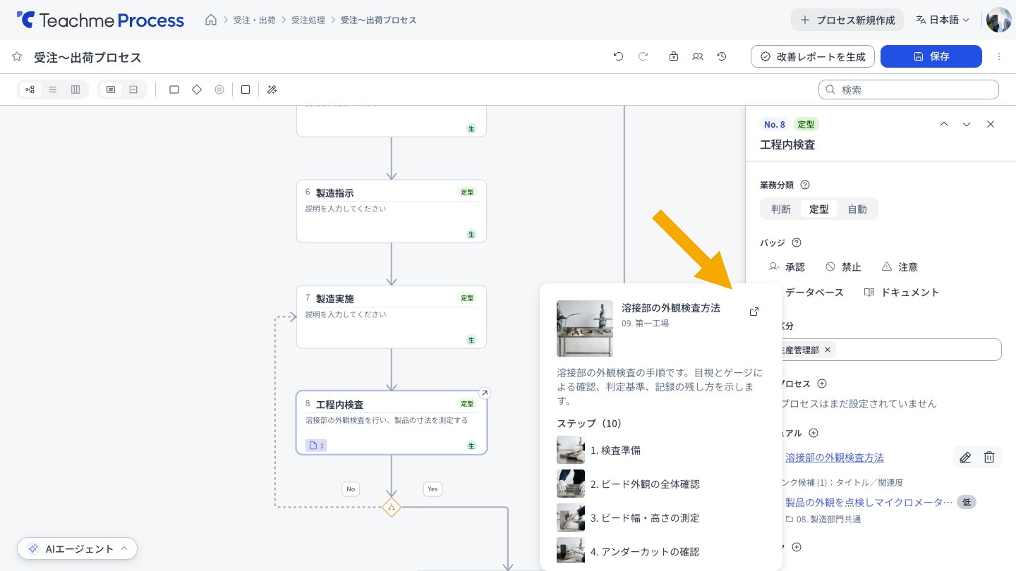Add a related process with plus icon
This screenshot has height=571, width=1016.
click(822, 383)
